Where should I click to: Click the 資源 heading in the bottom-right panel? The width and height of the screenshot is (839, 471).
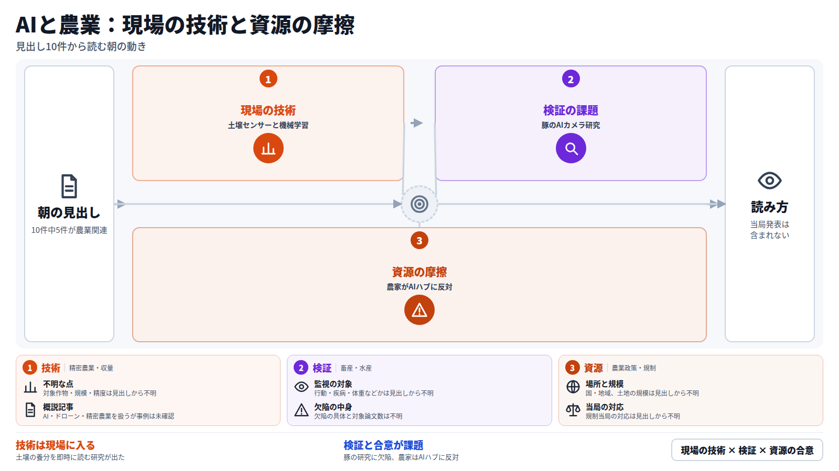(x=594, y=368)
